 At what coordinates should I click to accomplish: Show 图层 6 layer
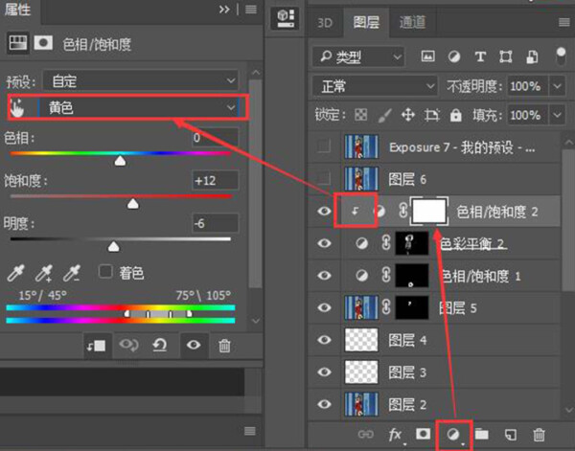(x=324, y=178)
